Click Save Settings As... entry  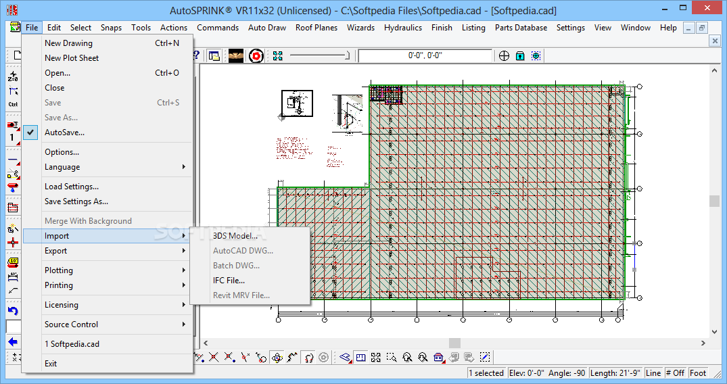[107, 201]
